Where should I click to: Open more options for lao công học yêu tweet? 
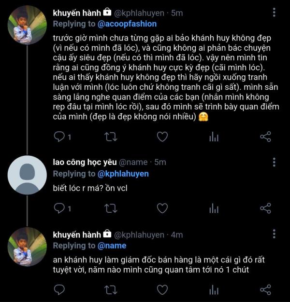point(274,162)
